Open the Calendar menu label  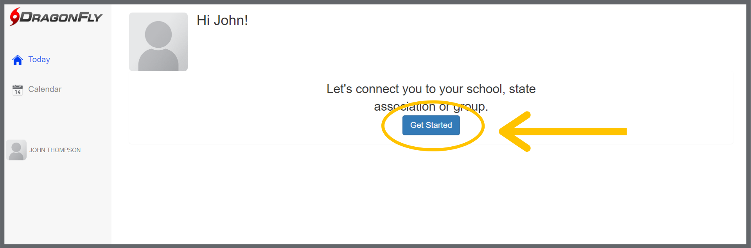[x=45, y=89]
